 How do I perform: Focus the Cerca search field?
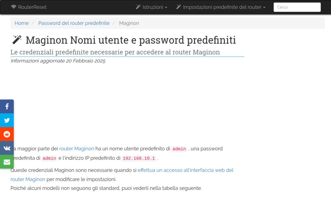[x=297, y=7]
